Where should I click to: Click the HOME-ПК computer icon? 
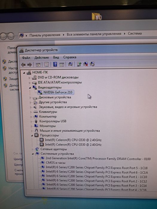pos(29,73)
